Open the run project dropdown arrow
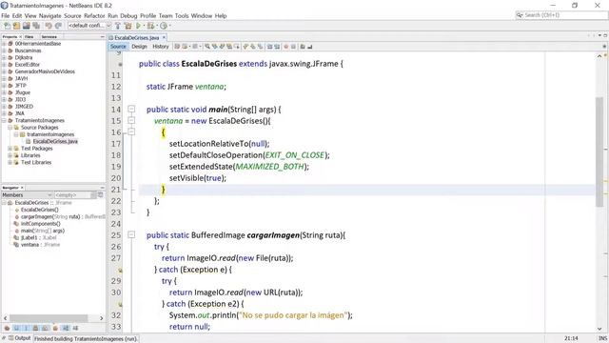609x343 pixels. coord(144,26)
